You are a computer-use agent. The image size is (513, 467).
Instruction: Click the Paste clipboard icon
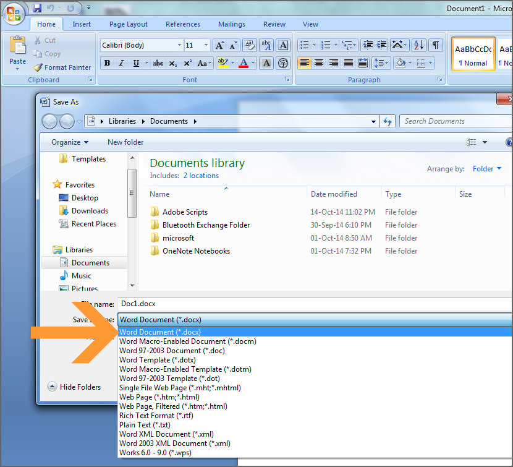[x=18, y=45]
